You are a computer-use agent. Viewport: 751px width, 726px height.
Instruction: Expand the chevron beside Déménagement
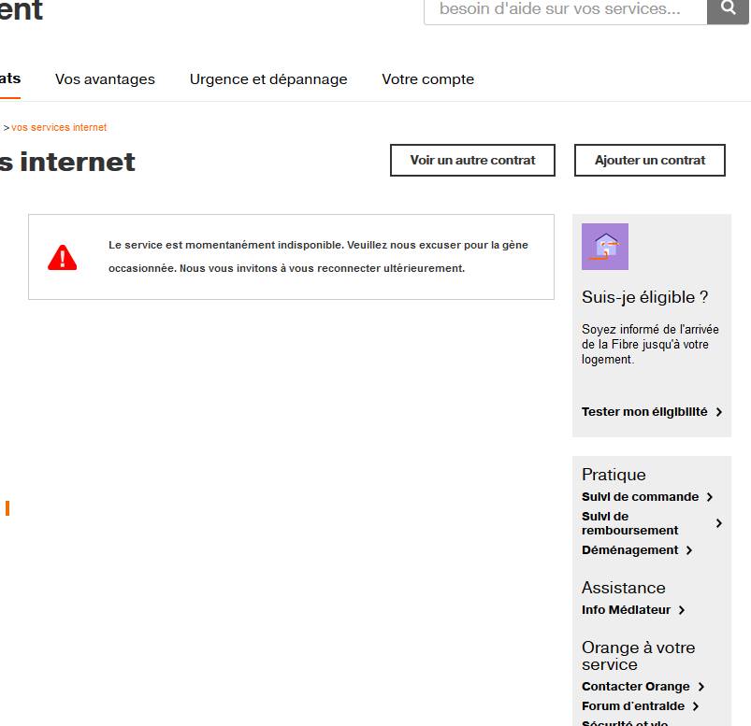point(689,550)
